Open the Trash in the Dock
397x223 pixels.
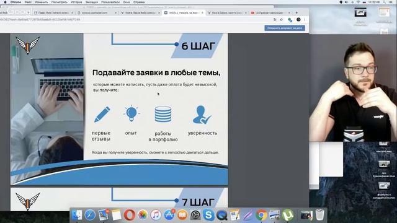click(320, 215)
